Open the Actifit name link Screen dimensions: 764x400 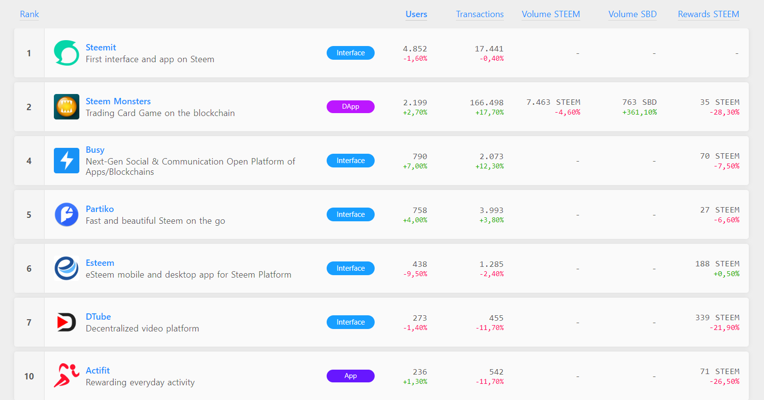(x=98, y=371)
